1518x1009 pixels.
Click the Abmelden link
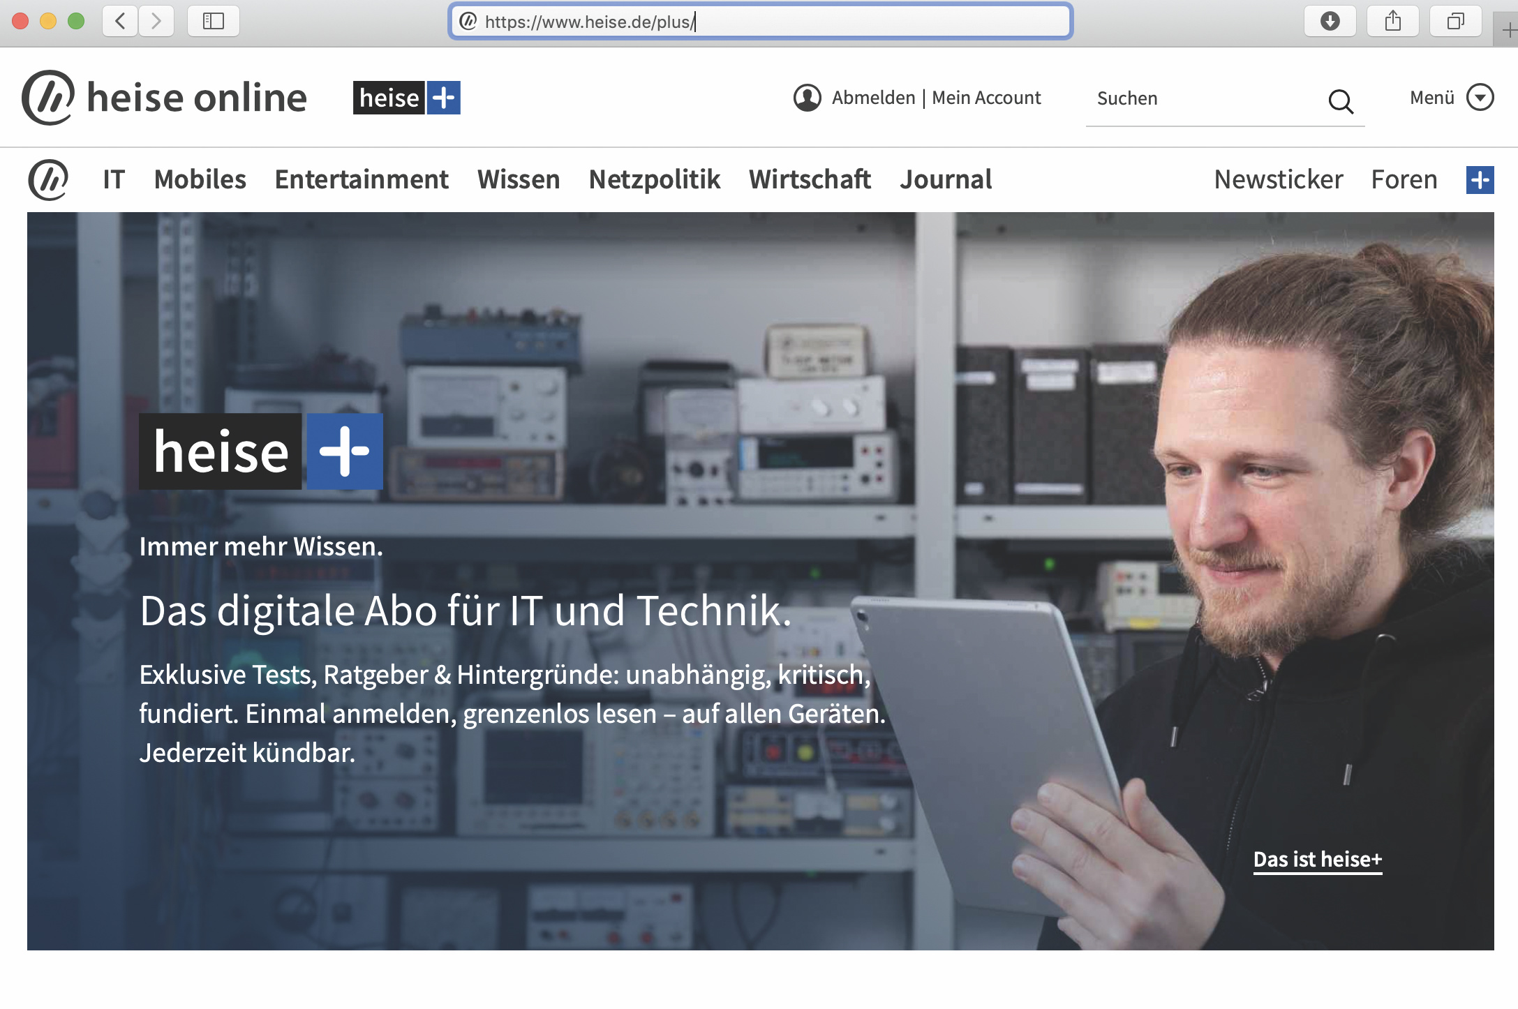873,98
